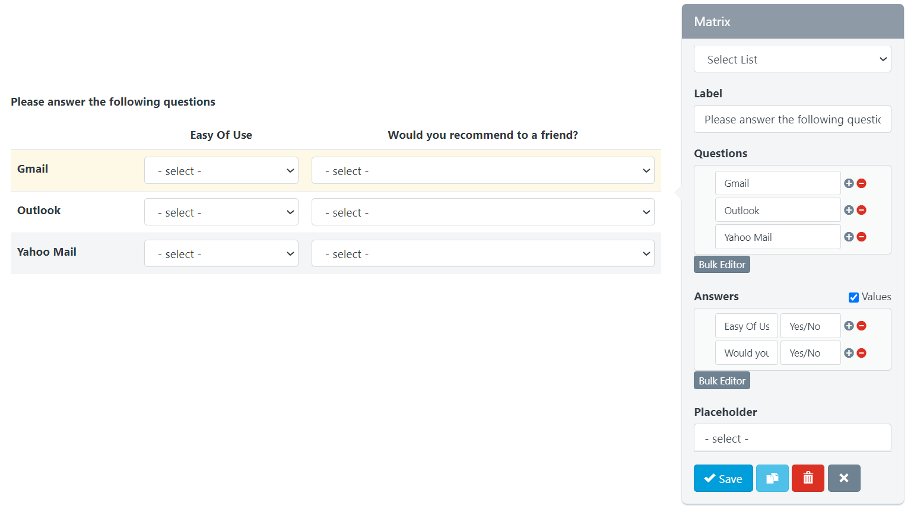This screenshot has height=512, width=914.
Task: Uncheck the Values checkbox
Action: click(x=853, y=297)
